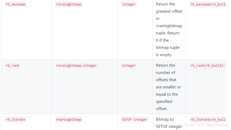231x130 pixels.
Task: Click the rb_iterate(rb_buil example code
Action: click(x=208, y=120)
